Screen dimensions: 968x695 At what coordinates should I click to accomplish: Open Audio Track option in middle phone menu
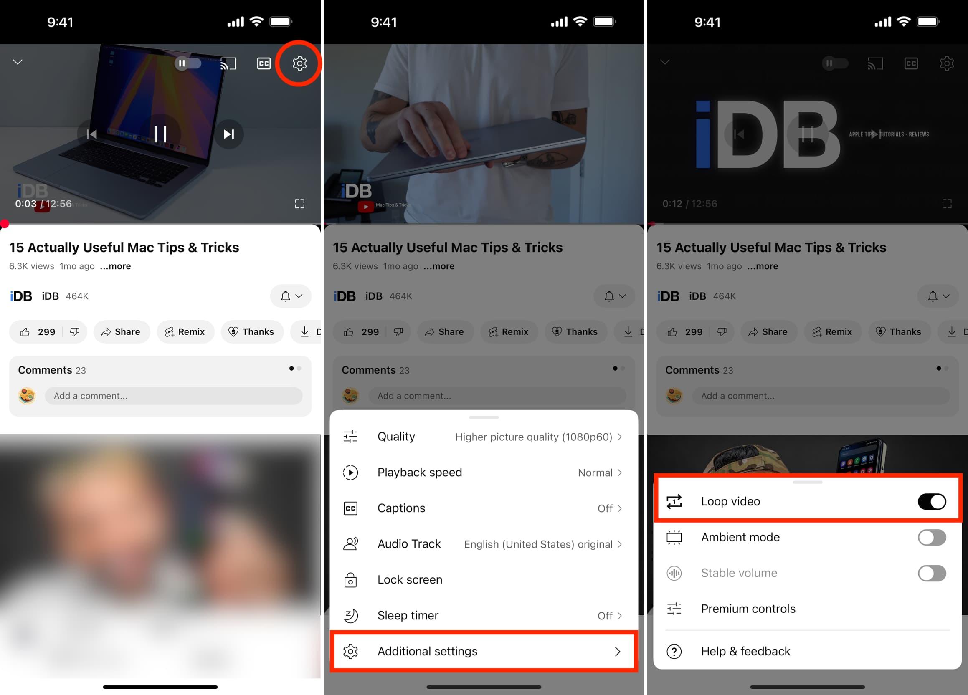[484, 544]
